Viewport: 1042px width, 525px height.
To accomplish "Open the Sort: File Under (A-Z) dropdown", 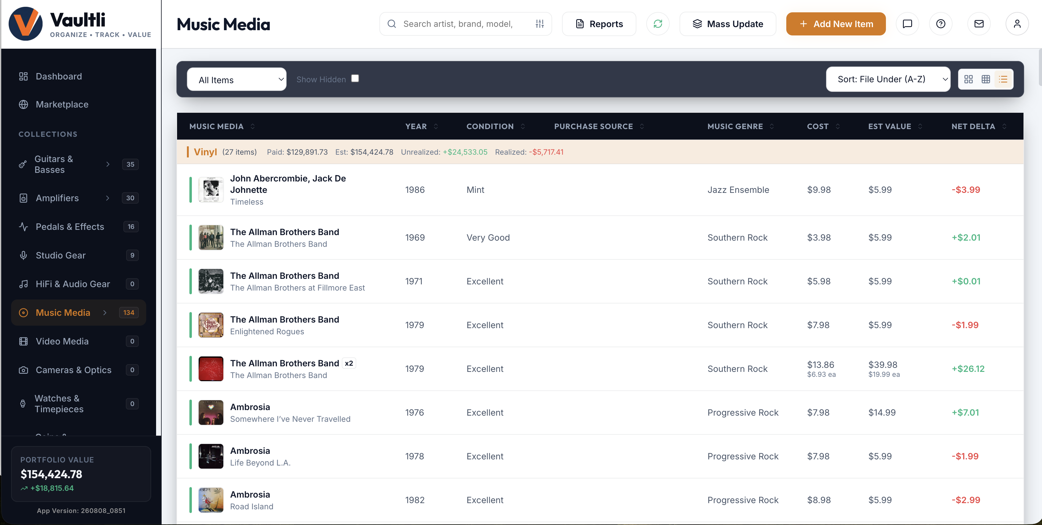I will coord(888,79).
